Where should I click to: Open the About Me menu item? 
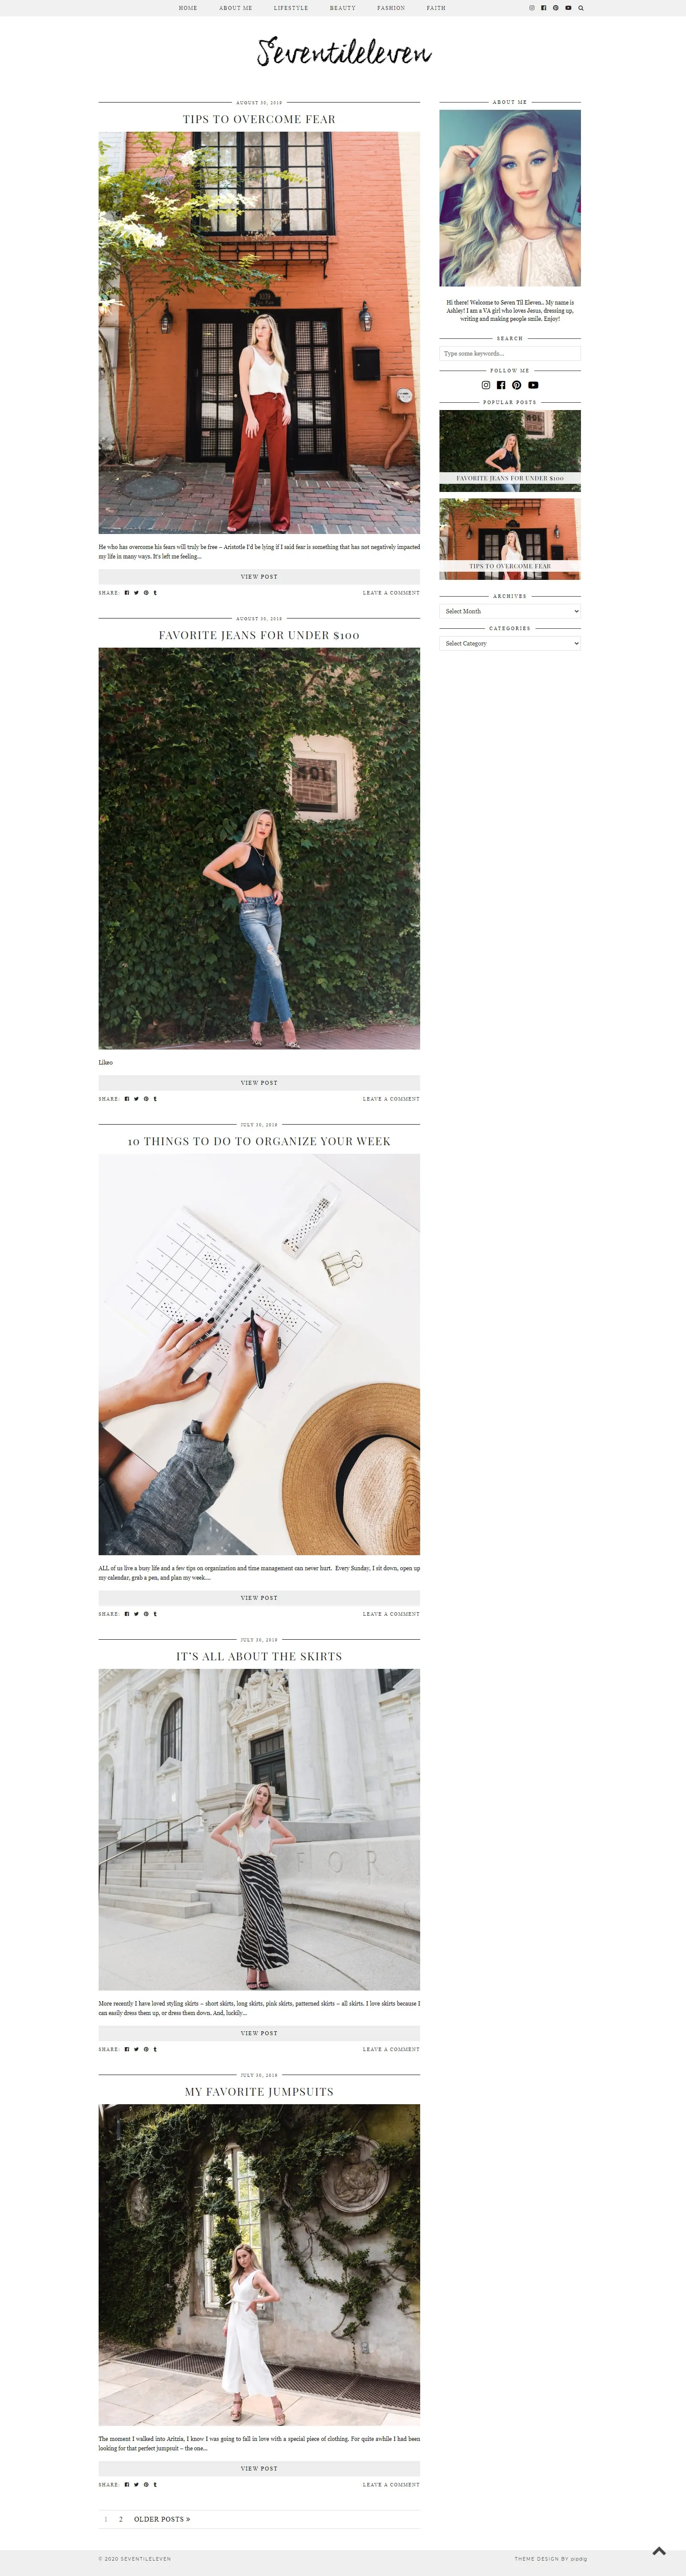point(236,8)
